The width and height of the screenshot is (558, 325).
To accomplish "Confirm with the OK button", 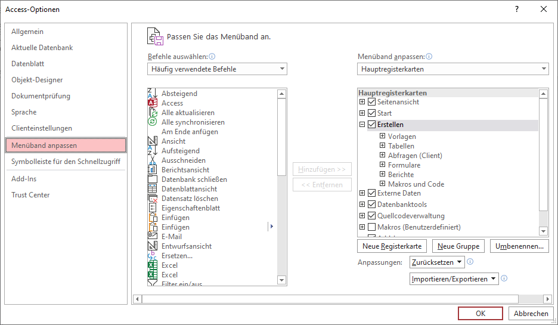I will tap(480, 313).
